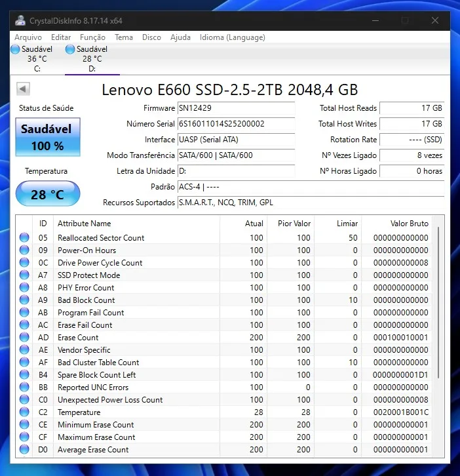
Task: Click the Attribute Name column header
Action: [136, 224]
